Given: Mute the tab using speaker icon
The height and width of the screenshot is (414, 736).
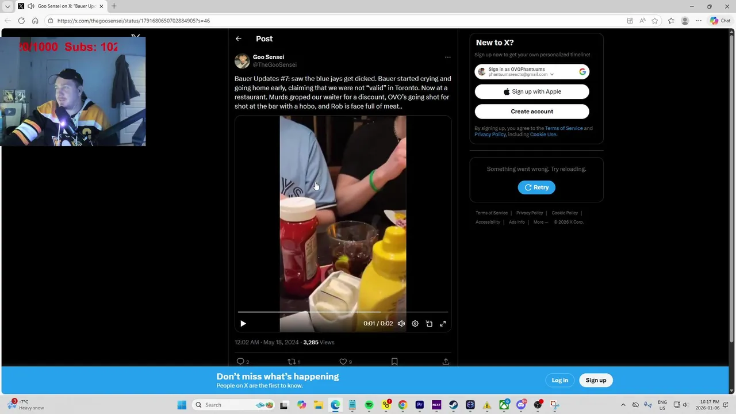Looking at the screenshot, I should pos(30,6).
